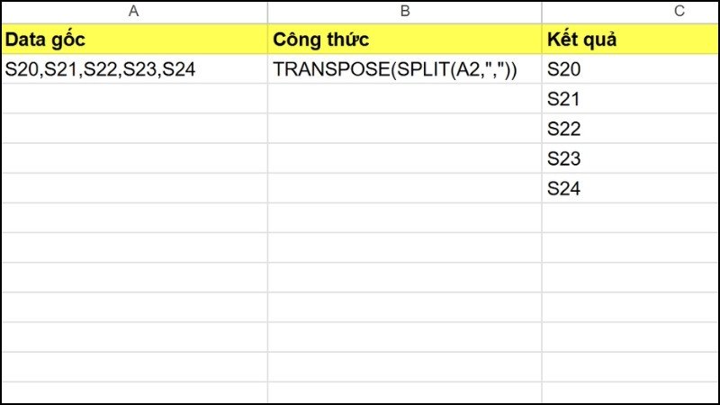Select the S22 result cell
The height and width of the screenshot is (405, 720).
[x=630, y=129]
